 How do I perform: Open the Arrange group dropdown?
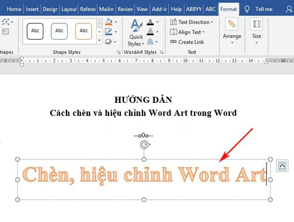click(232, 32)
